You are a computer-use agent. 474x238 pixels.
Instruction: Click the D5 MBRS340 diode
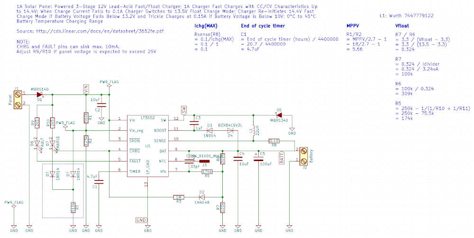[x=279, y=115]
